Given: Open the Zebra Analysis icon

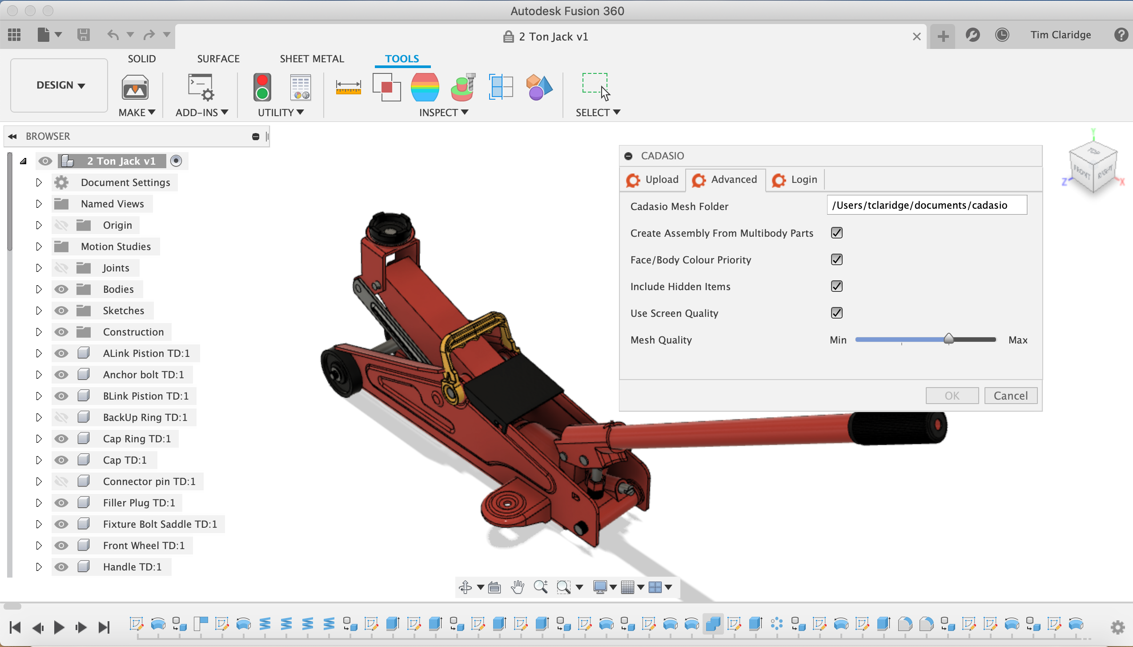Looking at the screenshot, I should [x=425, y=87].
